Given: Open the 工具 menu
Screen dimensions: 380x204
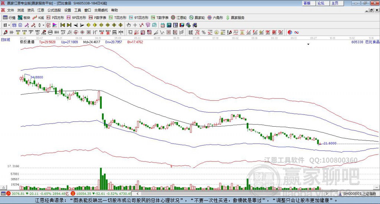Looking at the screenshot, I should [78, 10].
